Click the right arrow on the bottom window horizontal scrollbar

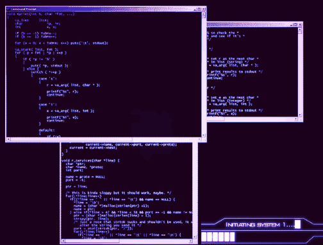[190, 241]
